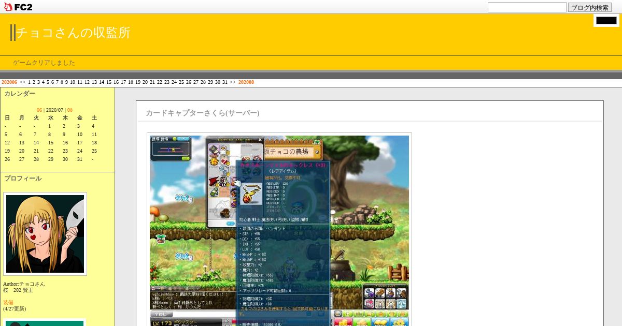The image size is (622, 326).
Task: Open post title カードキャプターさくら(サーバー)
Action: (x=202, y=113)
